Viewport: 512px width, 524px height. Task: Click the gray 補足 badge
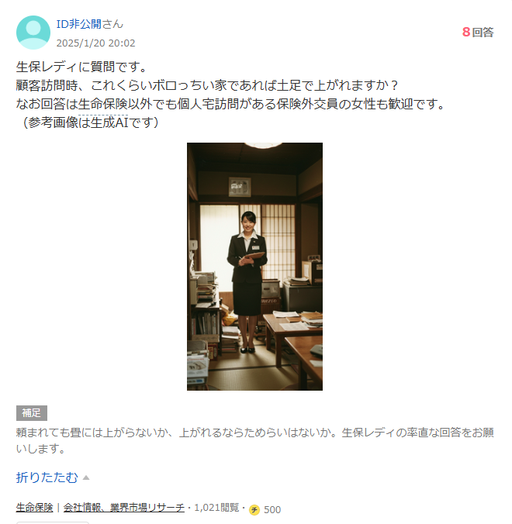click(32, 413)
